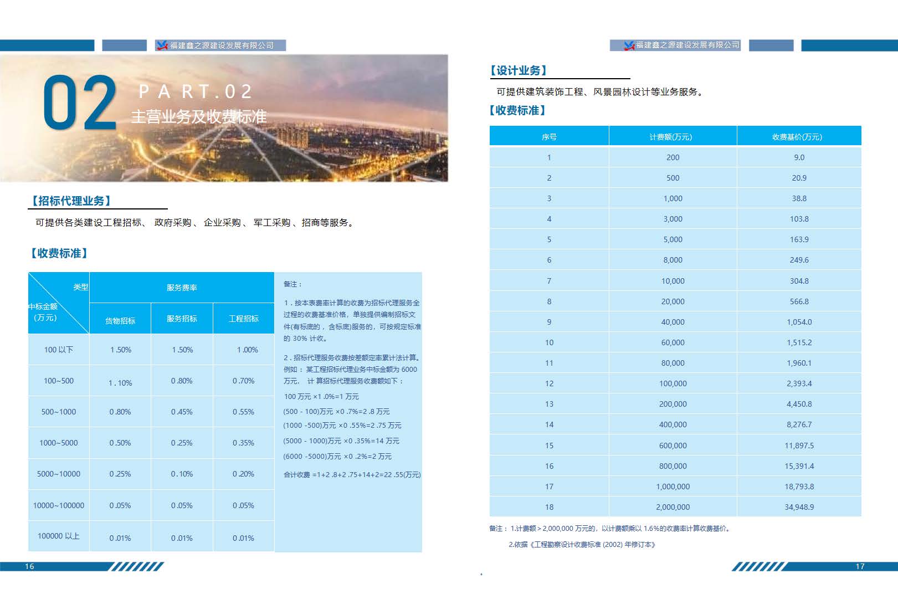
Task: Click the '34,948.9' base price cell
Action: pyautogui.click(x=799, y=507)
